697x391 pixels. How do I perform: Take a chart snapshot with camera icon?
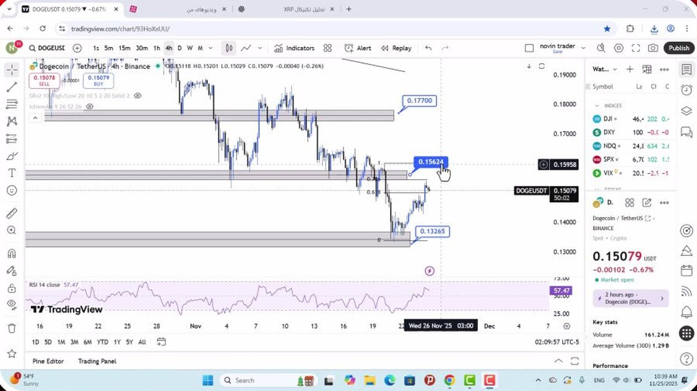[x=653, y=48]
